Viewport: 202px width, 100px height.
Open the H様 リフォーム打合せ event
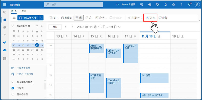[154, 95]
